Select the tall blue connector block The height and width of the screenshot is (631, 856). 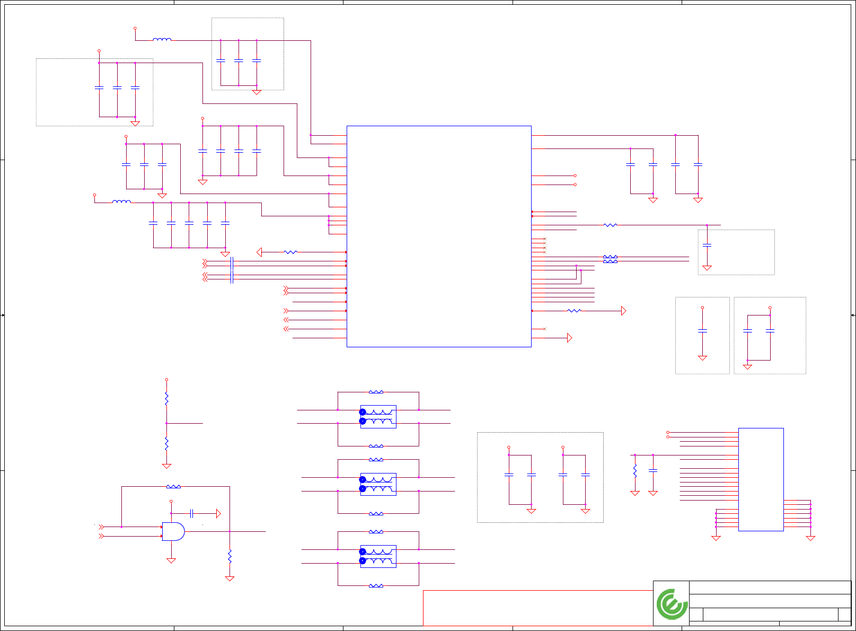[x=761, y=479]
